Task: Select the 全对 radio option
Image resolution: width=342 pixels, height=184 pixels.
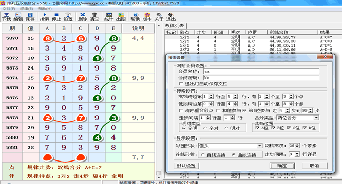Action: pyautogui.click(x=205, y=128)
